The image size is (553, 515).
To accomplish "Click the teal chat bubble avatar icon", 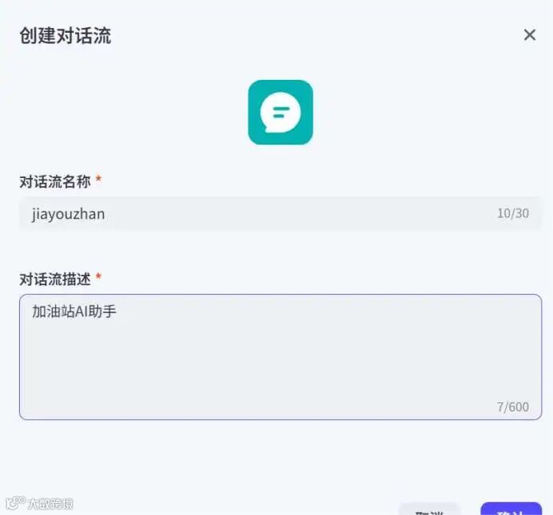I will 280,113.
